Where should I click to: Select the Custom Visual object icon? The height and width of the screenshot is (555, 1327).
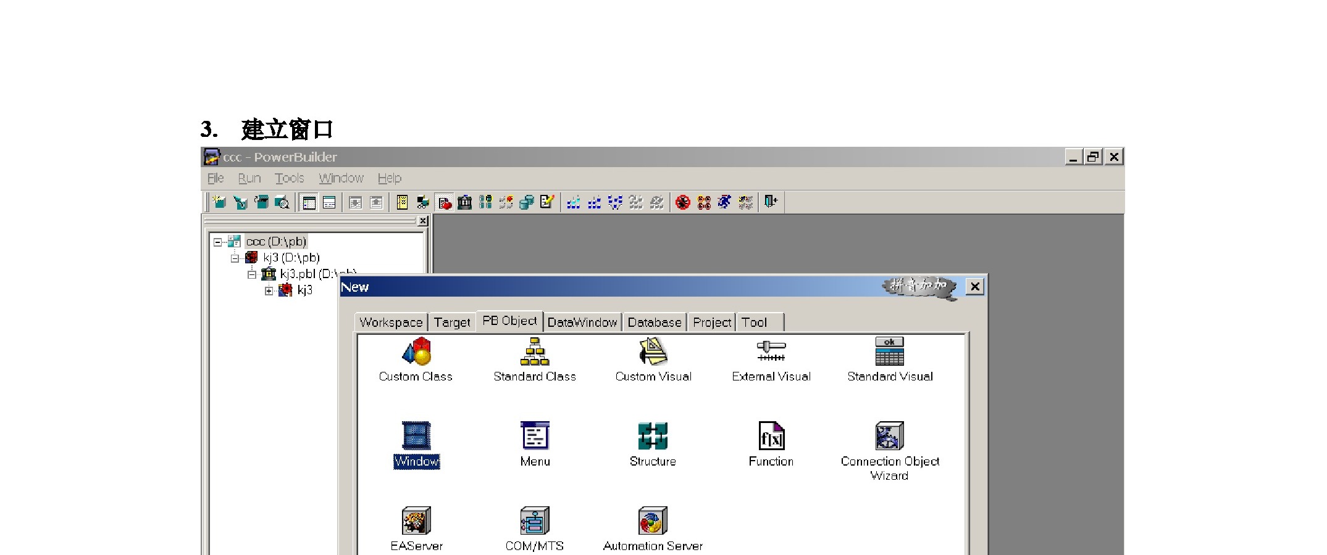click(x=653, y=351)
